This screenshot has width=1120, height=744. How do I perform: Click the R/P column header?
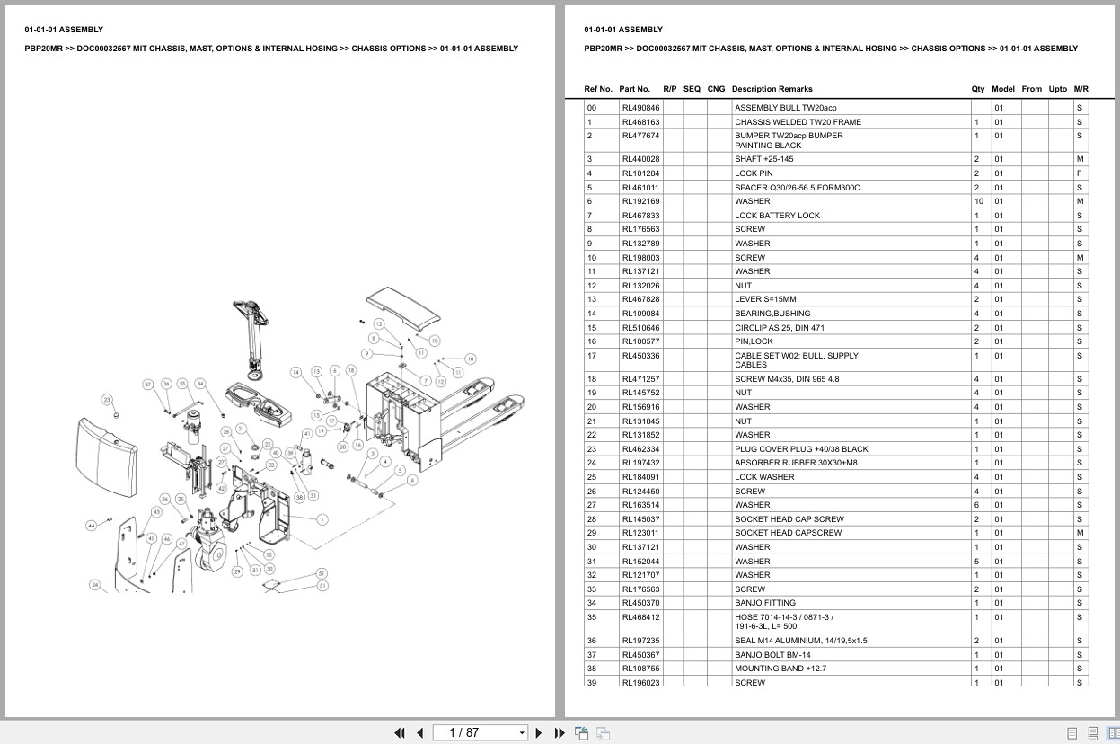click(x=670, y=89)
